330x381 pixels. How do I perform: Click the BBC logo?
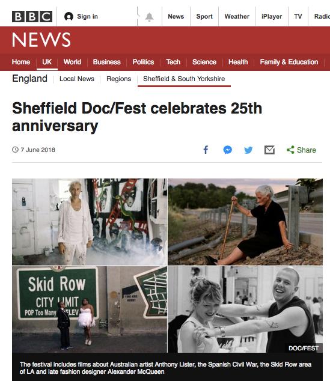(x=32, y=16)
